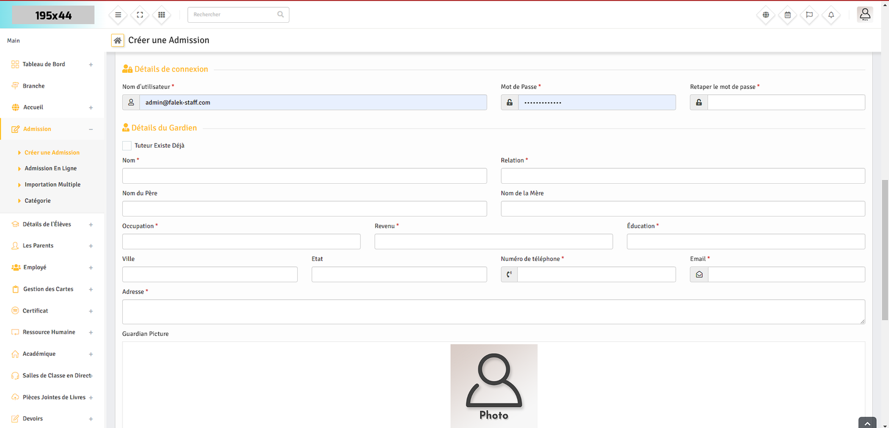Open the calendar icon in header
The width and height of the screenshot is (889, 428).
(x=787, y=15)
